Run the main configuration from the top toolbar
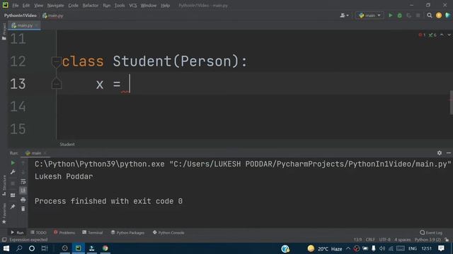 pyautogui.click(x=390, y=16)
